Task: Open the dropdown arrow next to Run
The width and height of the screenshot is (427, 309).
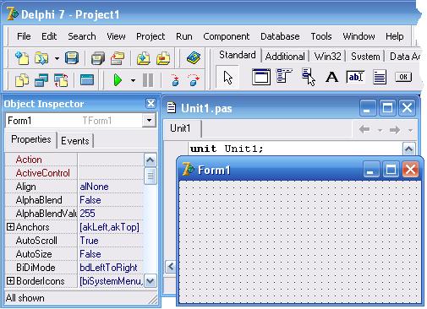Action: tap(133, 81)
